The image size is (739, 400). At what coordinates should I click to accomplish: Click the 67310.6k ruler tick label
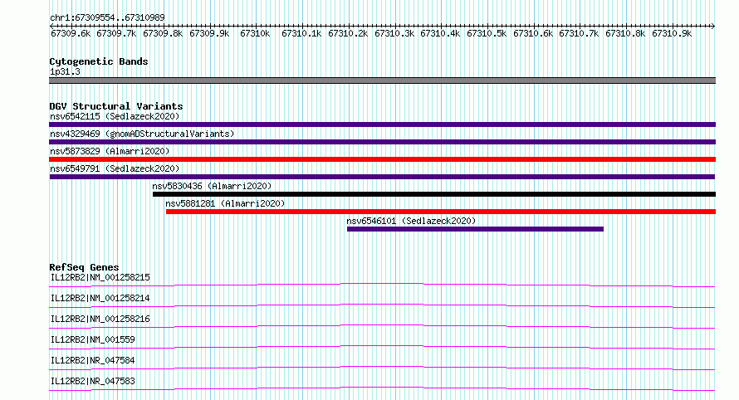[x=533, y=33]
